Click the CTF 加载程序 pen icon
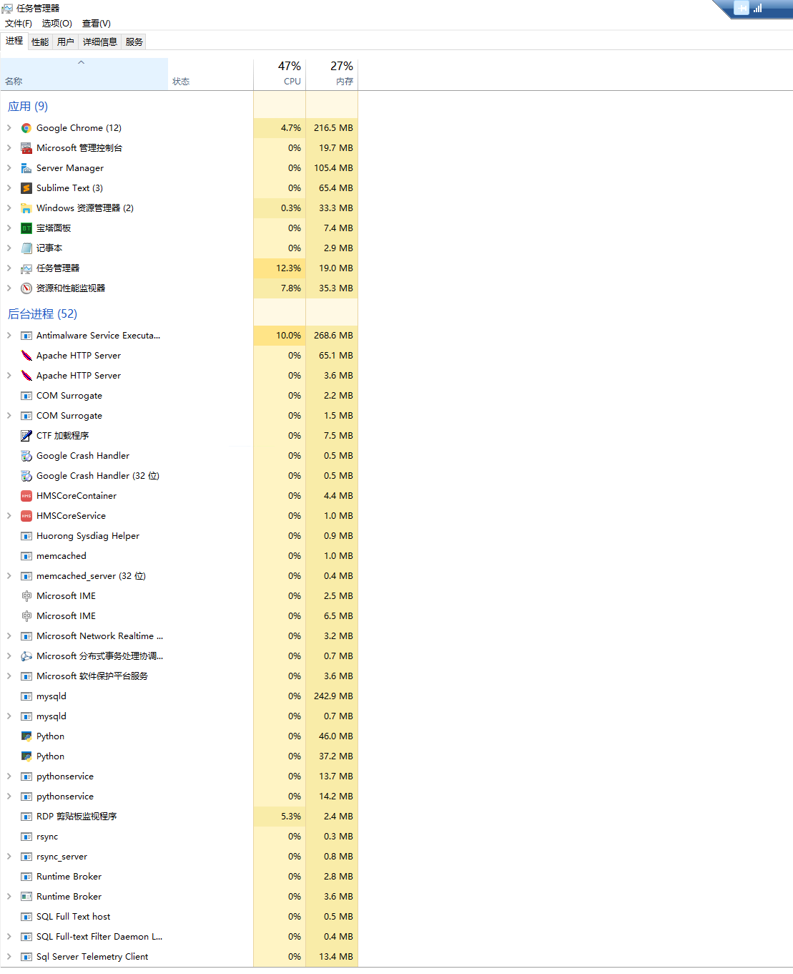Screen dimensions: 793x974 (26, 436)
